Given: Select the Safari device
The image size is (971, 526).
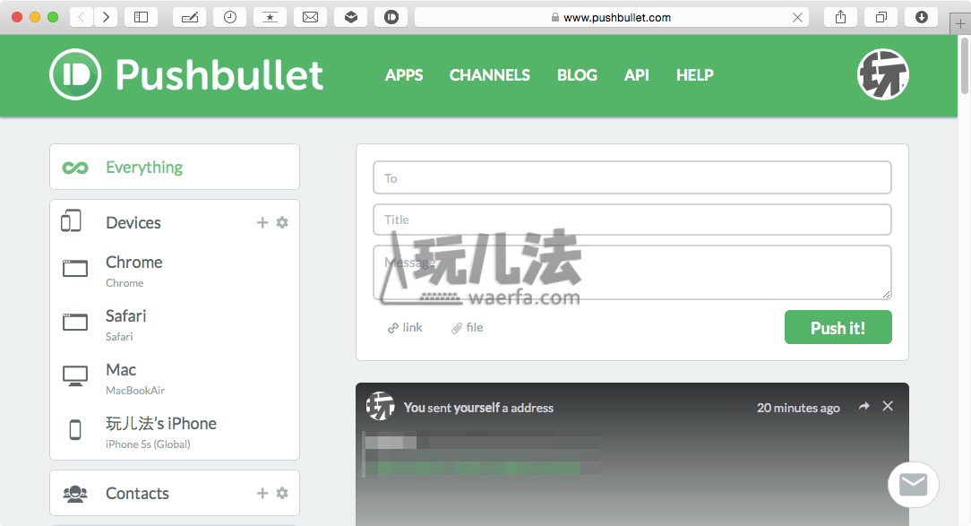Looking at the screenshot, I should click(x=175, y=324).
